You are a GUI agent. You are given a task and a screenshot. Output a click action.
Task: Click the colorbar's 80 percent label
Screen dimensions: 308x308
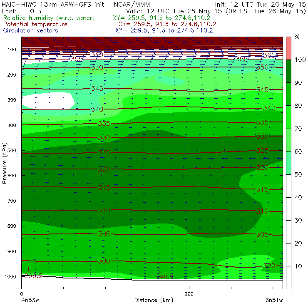pos(298,106)
